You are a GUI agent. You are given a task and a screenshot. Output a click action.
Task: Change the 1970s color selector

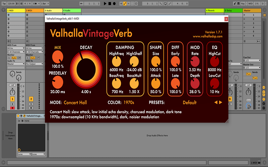[x=129, y=103]
